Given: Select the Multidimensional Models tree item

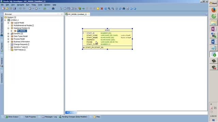Looking at the screenshot, I should (x=24, y=25).
